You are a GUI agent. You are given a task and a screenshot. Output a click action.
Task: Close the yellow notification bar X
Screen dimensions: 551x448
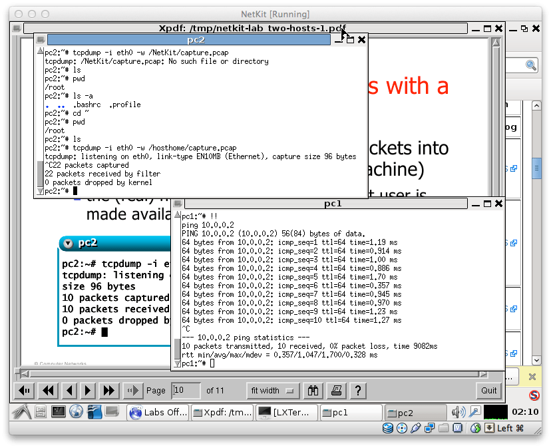532,377
